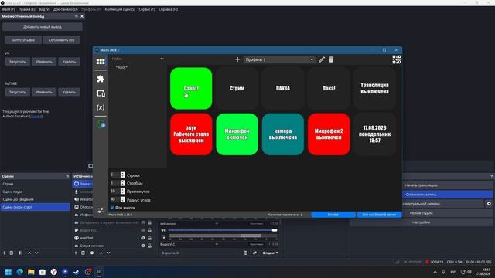Toggle lock on Скоро начнем source
Screen dimensions: 495x278
(150, 246)
